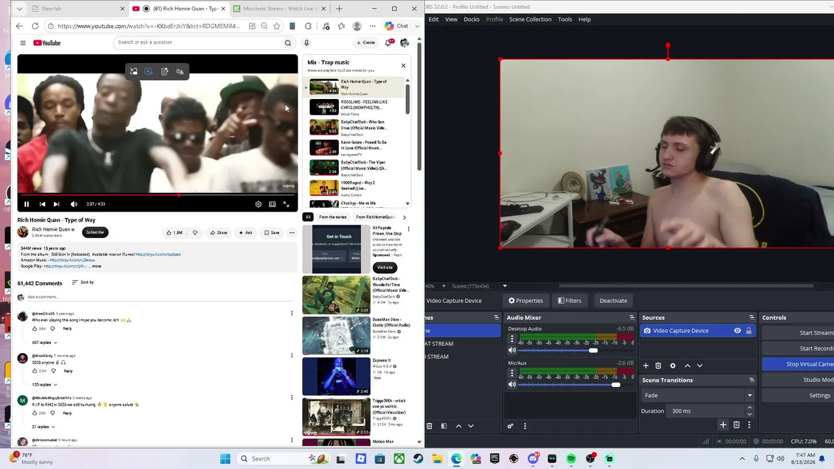The width and height of the screenshot is (834, 469).
Task: Click the Create button on YouTube
Action: click(366, 43)
